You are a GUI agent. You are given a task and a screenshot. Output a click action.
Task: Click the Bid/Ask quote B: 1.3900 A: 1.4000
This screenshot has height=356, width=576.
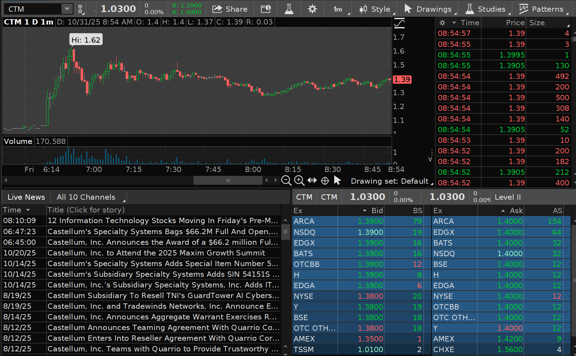pyautogui.click(x=187, y=9)
